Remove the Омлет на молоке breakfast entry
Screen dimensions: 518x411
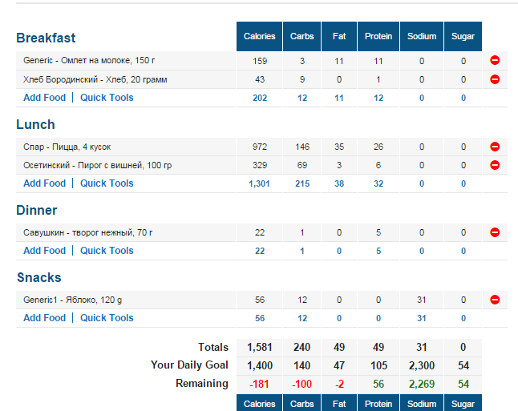[x=495, y=61]
